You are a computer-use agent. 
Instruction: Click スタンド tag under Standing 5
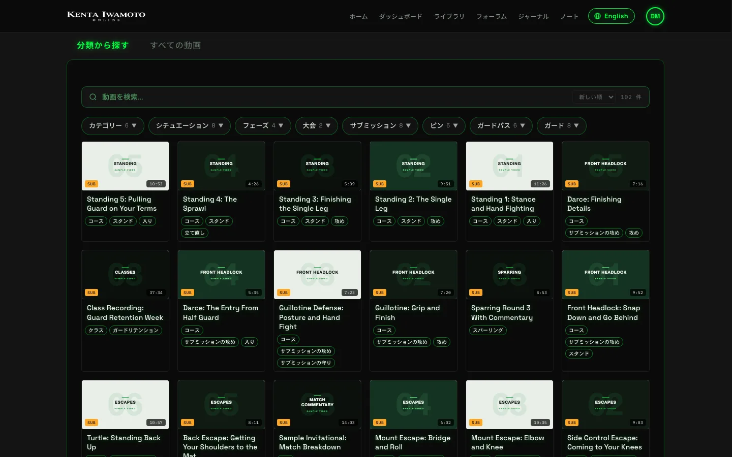[123, 221]
